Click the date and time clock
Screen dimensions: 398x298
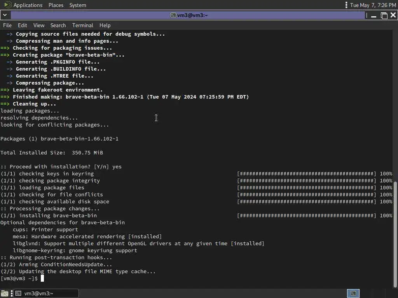[x=373, y=5]
